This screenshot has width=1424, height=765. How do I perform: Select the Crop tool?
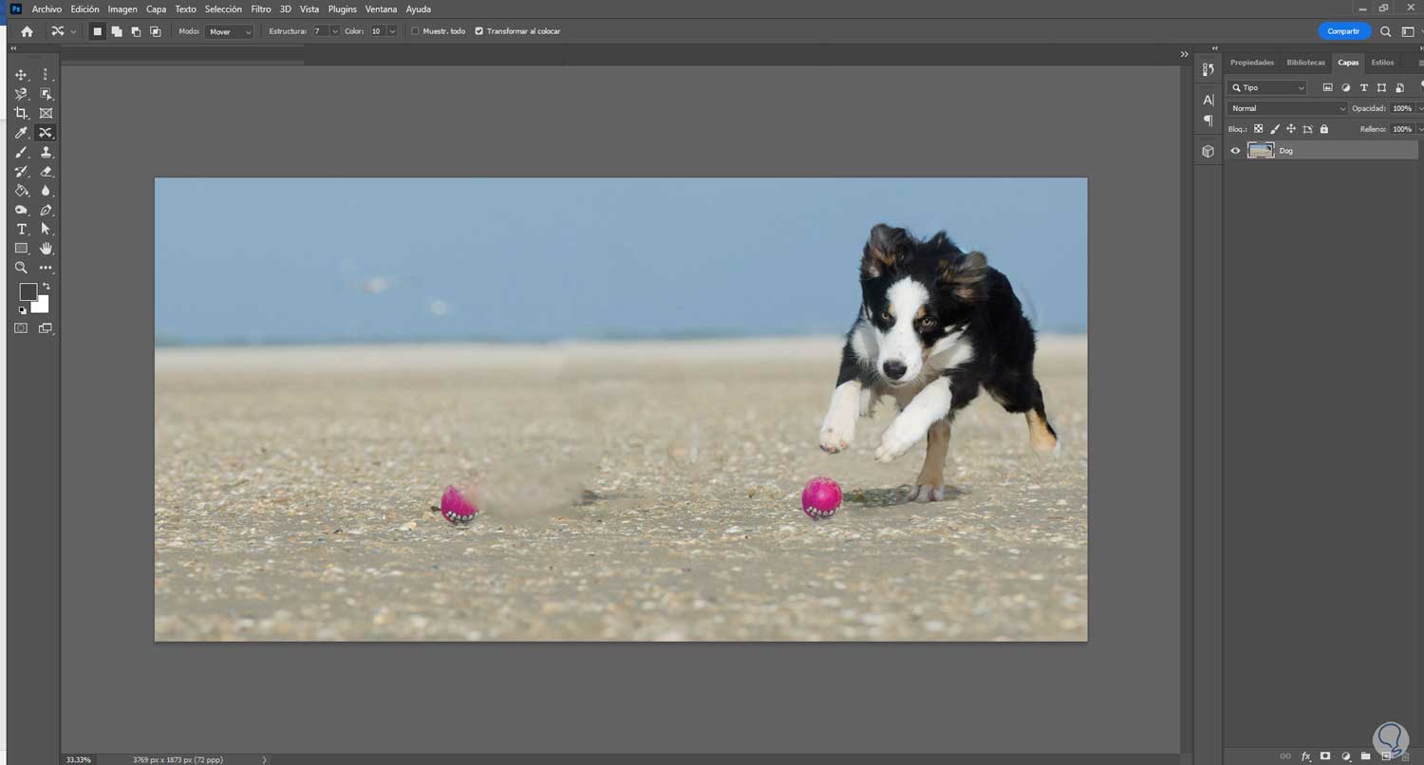coord(21,113)
